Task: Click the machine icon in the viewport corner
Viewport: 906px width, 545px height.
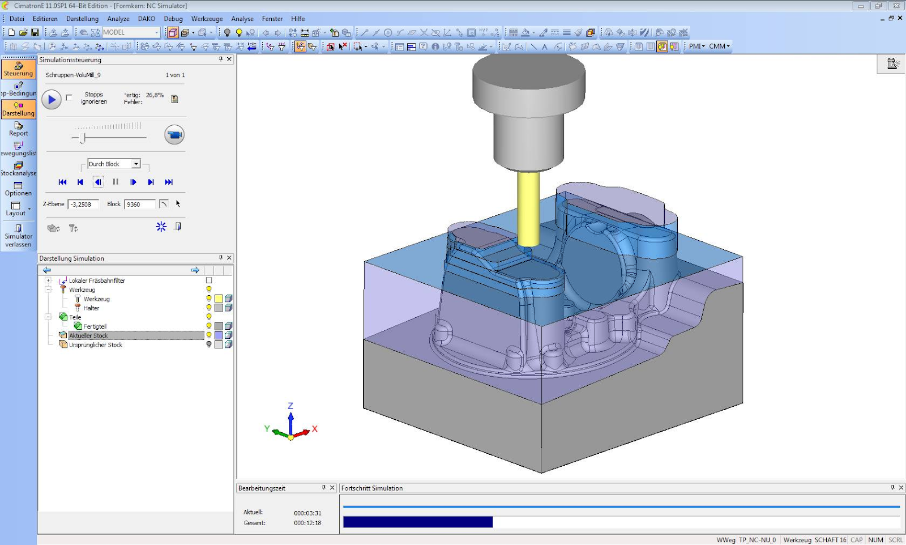Action: click(893, 63)
